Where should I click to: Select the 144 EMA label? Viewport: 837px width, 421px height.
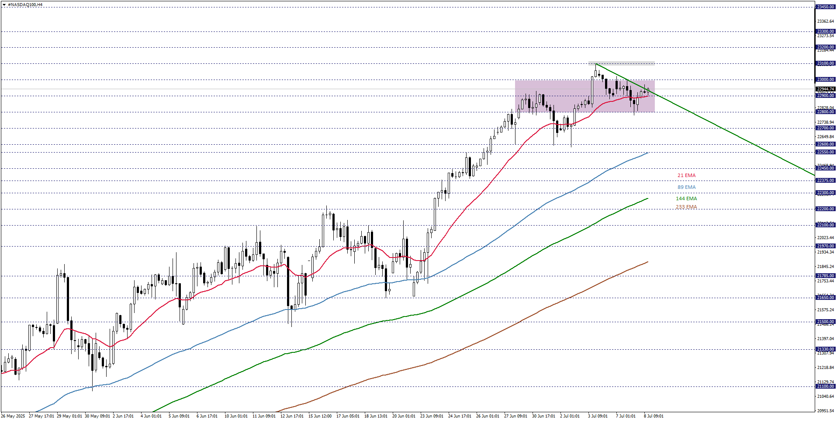point(686,198)
